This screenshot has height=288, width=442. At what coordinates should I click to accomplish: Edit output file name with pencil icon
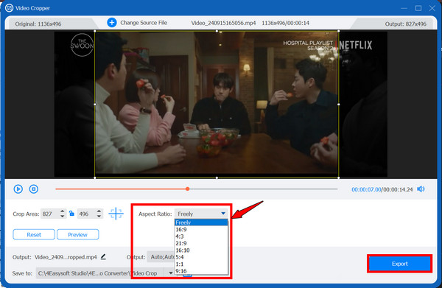[103, 257]
